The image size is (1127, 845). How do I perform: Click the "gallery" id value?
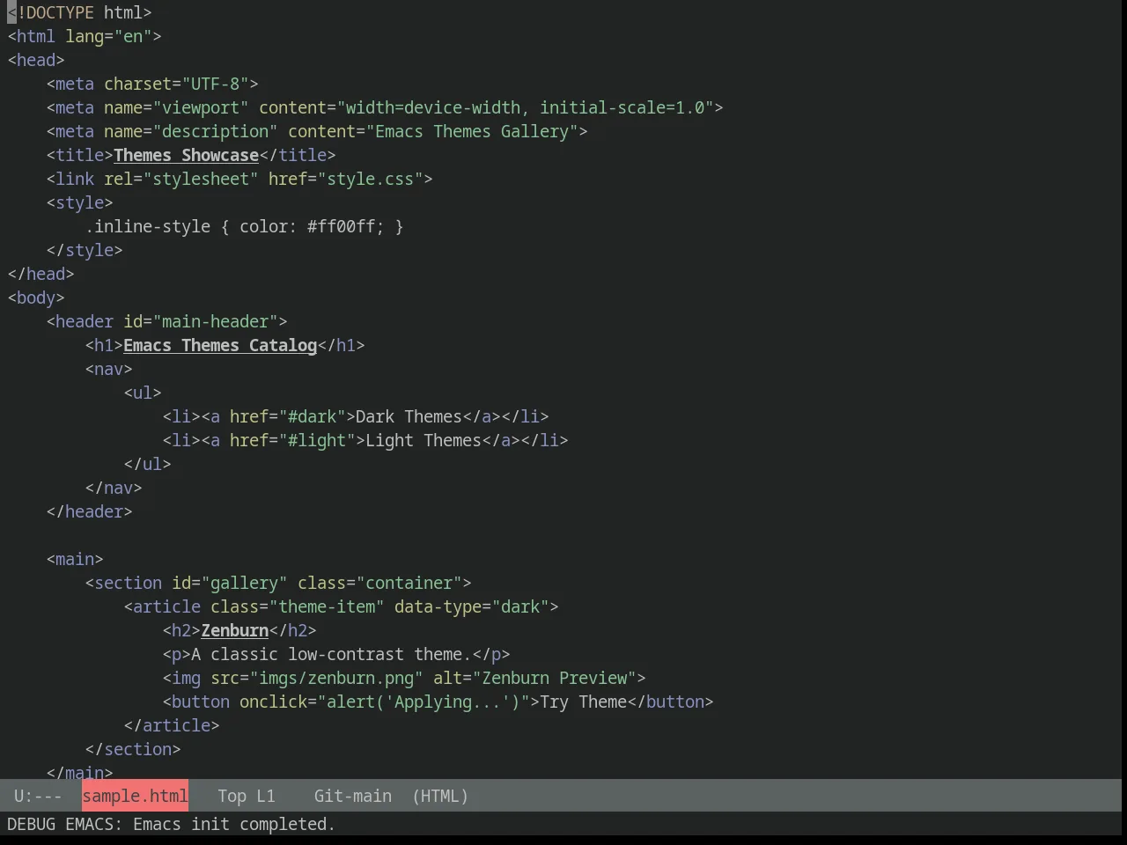(244, 583)
